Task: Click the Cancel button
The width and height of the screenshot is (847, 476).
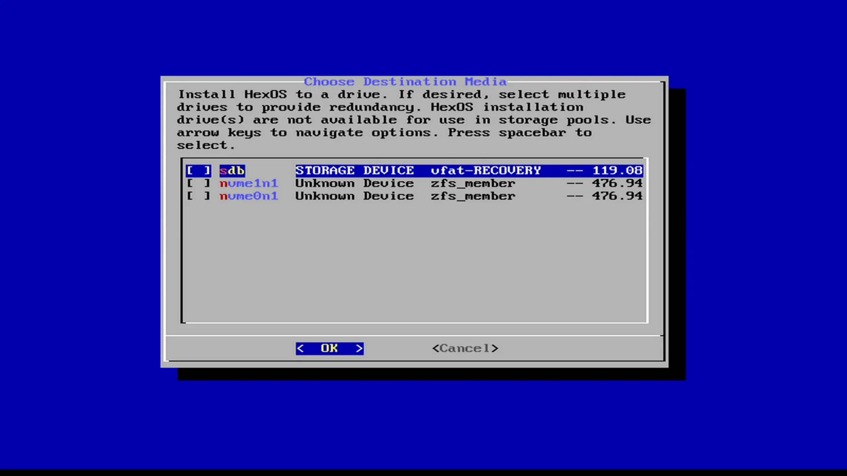Action: pos(465,348)
